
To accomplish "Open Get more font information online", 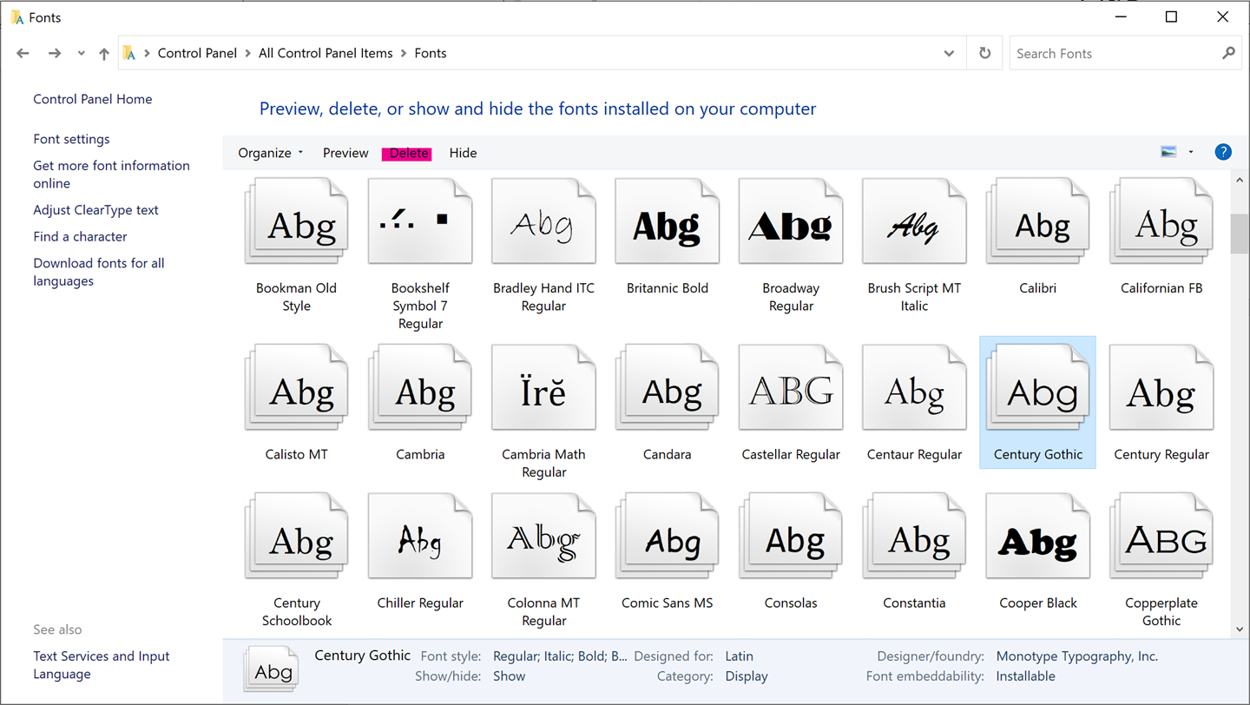I will (111, 175).
